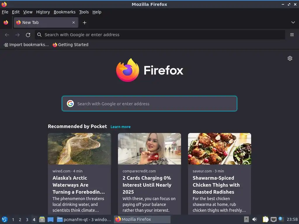
Task: Click Shawarma-Spiced Chicken Thighs headline
Action: (216, 185)
